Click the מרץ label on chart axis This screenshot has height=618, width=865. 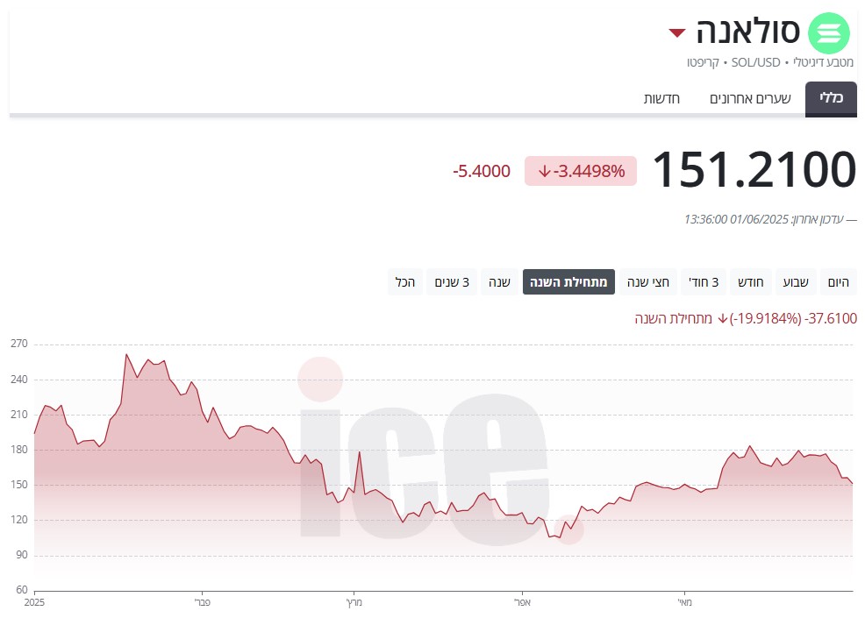click(x=354, y=603)
